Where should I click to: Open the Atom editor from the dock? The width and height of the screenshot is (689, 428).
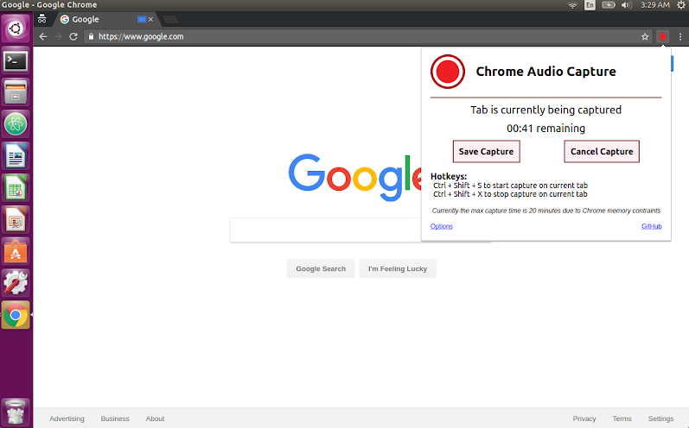point(16,124)
